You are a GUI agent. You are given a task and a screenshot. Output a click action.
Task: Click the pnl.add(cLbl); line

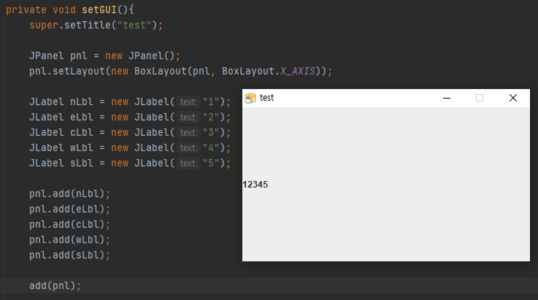pyautogui.click(x=69, y=225)
